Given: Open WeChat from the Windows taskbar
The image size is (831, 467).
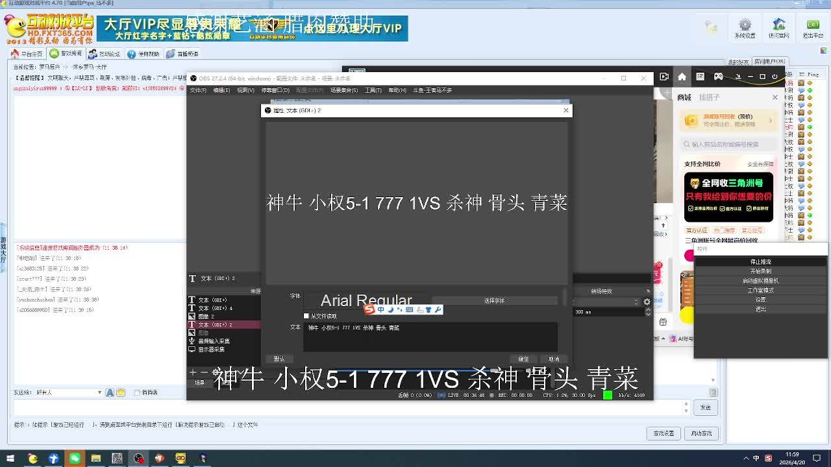Looking at the screenshot, I should point(75,459).
